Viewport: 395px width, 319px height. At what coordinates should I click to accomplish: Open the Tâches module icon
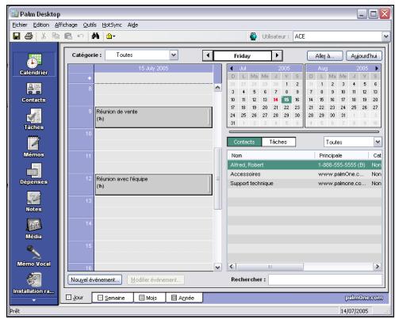click(34, 120)
